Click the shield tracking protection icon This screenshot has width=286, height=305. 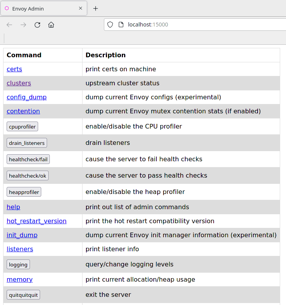click(x=110, y=25)
